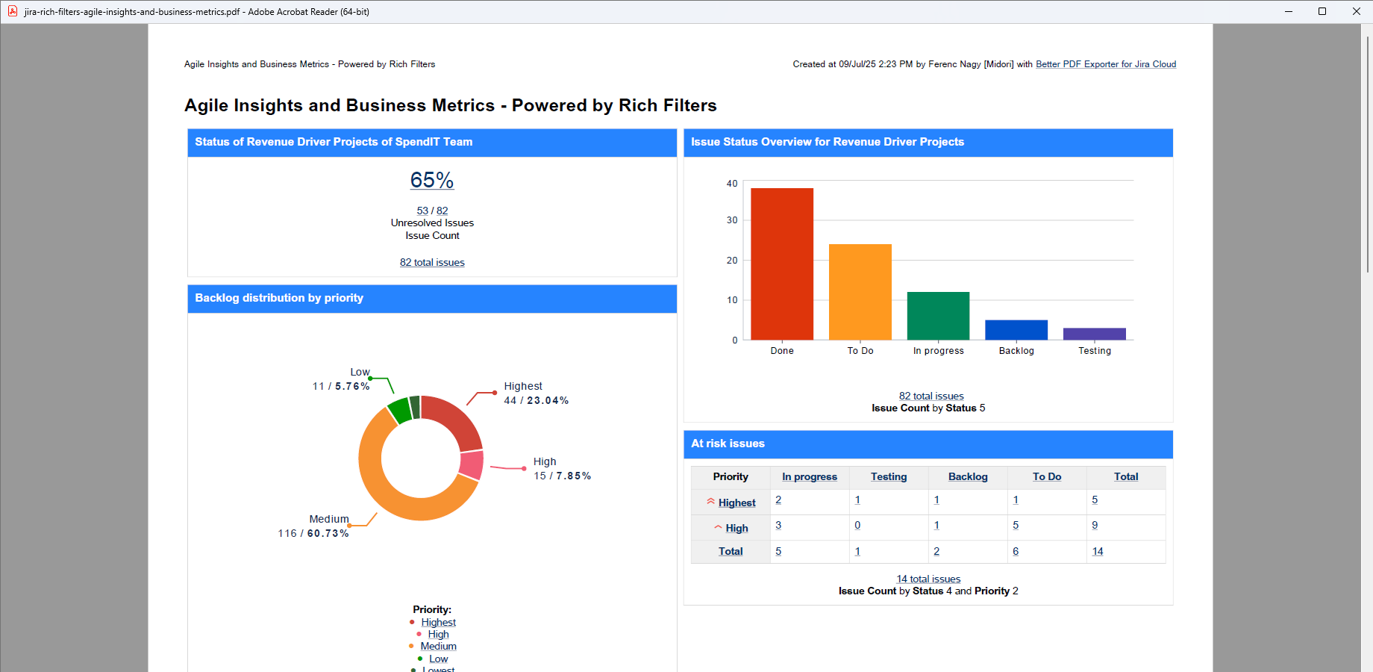This screenshot has height=672, width=1373.
Task: Click the Adobe Acrobat icon in title bar
Action: [x=13, y=11]
